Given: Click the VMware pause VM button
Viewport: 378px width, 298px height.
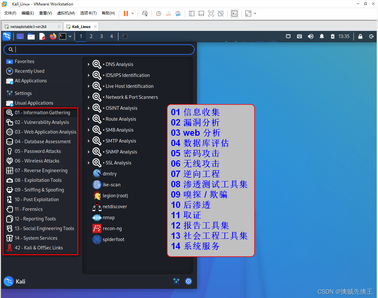Looking at the screenshot, I should coord(126,14).
